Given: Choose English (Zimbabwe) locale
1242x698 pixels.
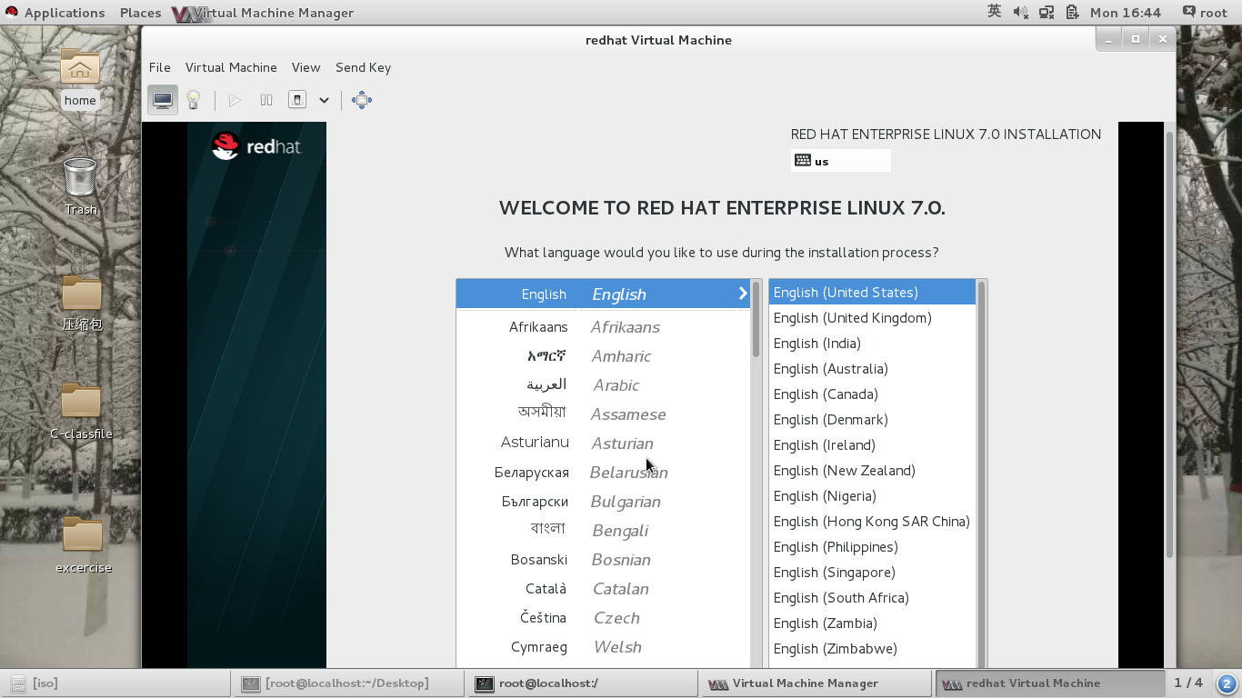Looking at the screenshot, I should tap(872, 648).
